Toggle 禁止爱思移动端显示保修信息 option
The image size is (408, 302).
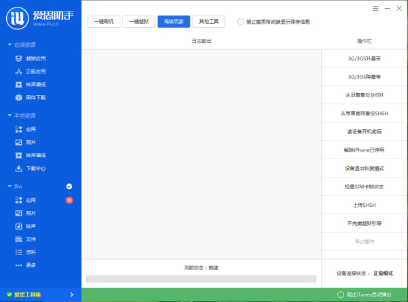tap(241, 22)
